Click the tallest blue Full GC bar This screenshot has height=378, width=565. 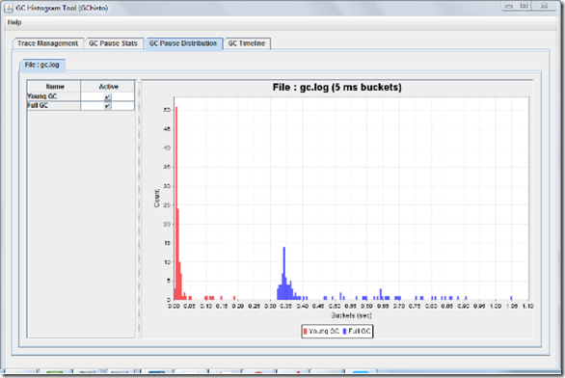(x=283, y=273)
